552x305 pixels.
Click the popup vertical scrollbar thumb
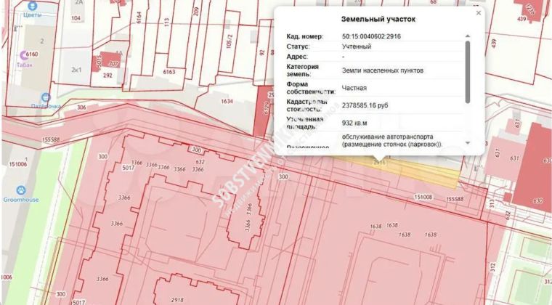pos(468,71)
